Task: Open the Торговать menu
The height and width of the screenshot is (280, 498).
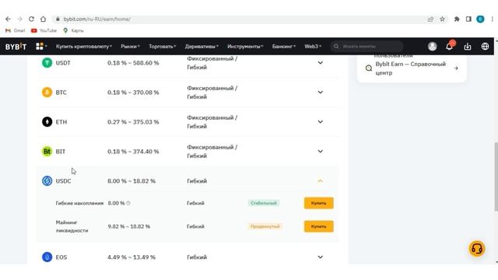Action: [163, 47]
